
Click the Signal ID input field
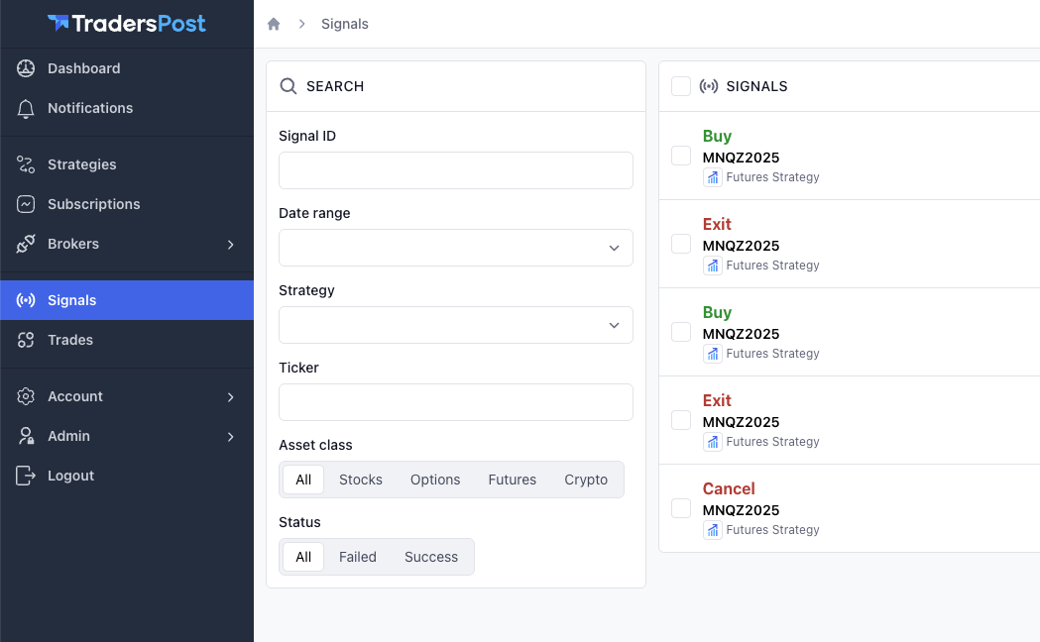point(456,170)
